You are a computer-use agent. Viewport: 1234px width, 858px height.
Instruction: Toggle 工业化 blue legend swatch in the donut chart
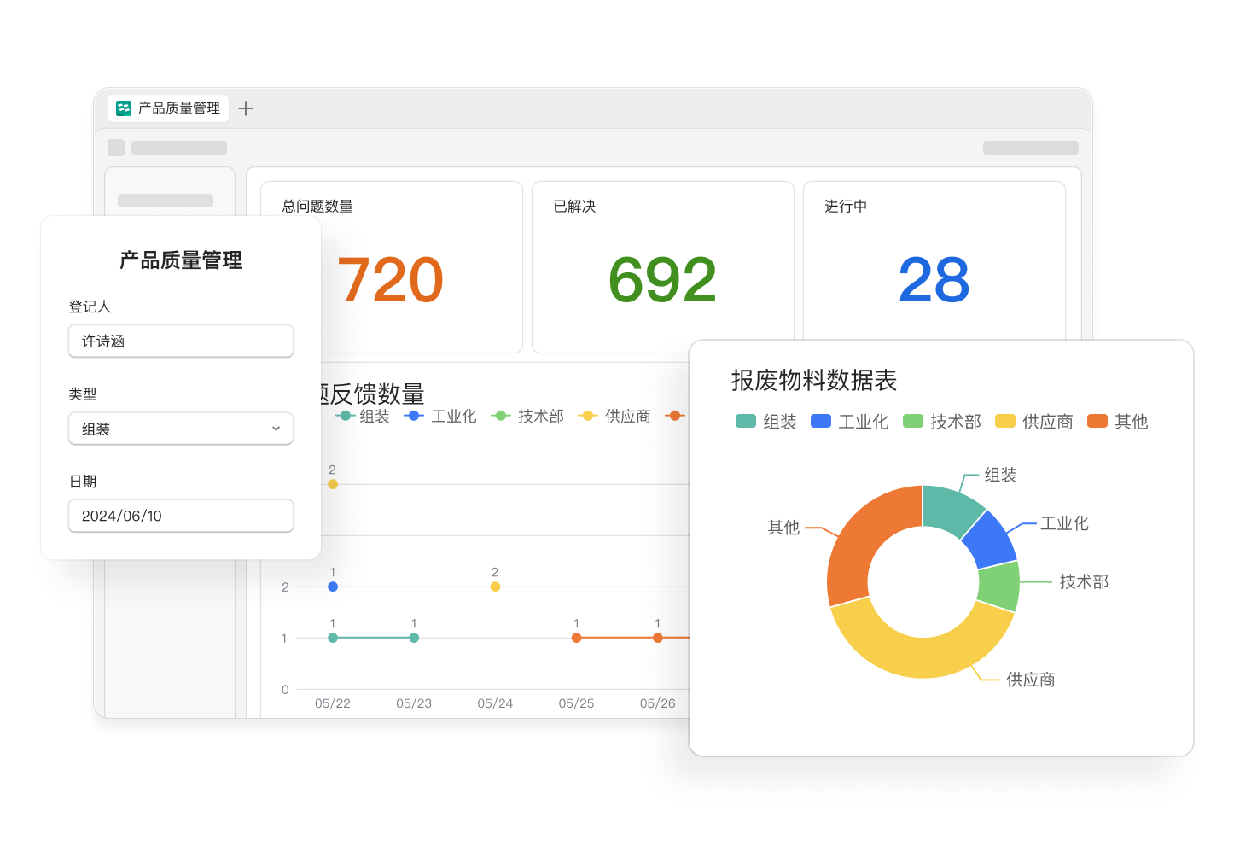coord(821,421)
